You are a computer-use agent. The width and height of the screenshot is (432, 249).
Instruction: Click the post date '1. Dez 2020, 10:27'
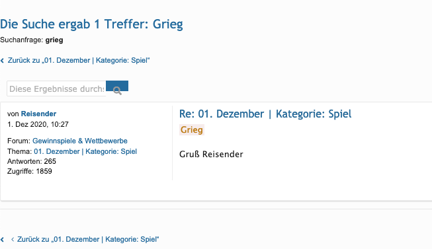click(x=38, y=124)
